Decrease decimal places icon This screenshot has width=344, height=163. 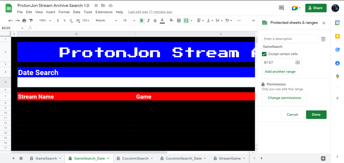tap(71, 20)
